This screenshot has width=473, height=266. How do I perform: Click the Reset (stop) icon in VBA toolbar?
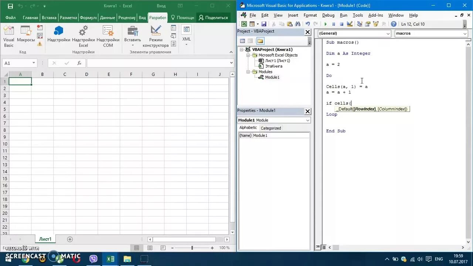(341, 24)
